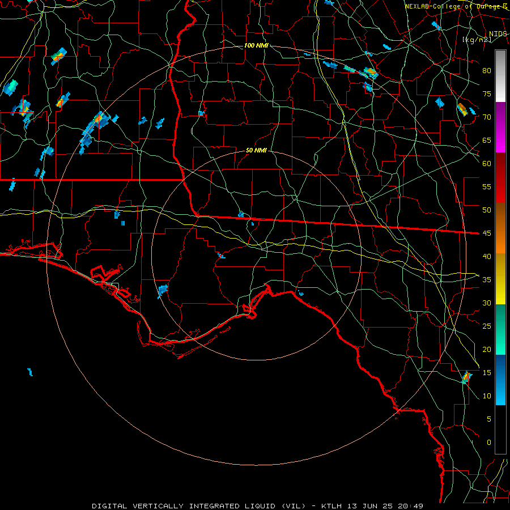Click the color scale value 40
This screenshot has height=510, width=510.
(487, 256)
